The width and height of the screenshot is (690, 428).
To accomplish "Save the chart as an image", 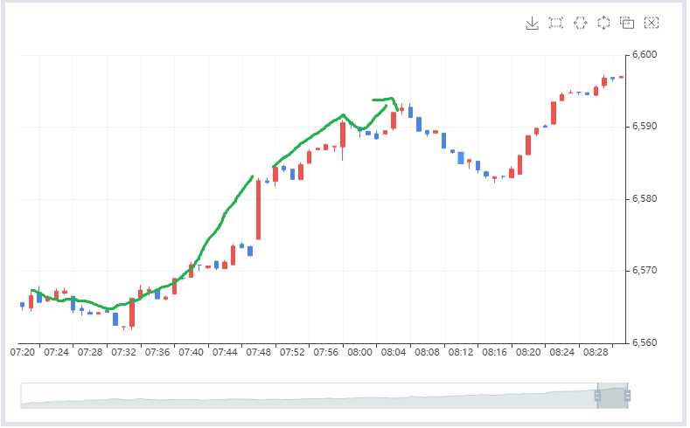I will click(x=532, y=23).
